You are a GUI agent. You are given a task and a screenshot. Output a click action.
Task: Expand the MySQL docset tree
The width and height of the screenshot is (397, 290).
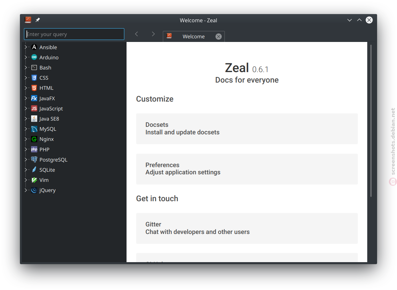[26, 129]
